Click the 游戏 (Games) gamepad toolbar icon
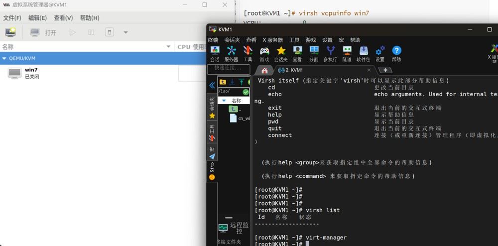Viewport: 498px width, 246px height. (x=264, y=54)
